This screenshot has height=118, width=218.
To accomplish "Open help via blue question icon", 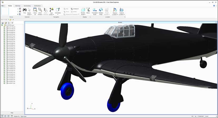I will coord(214,6).
